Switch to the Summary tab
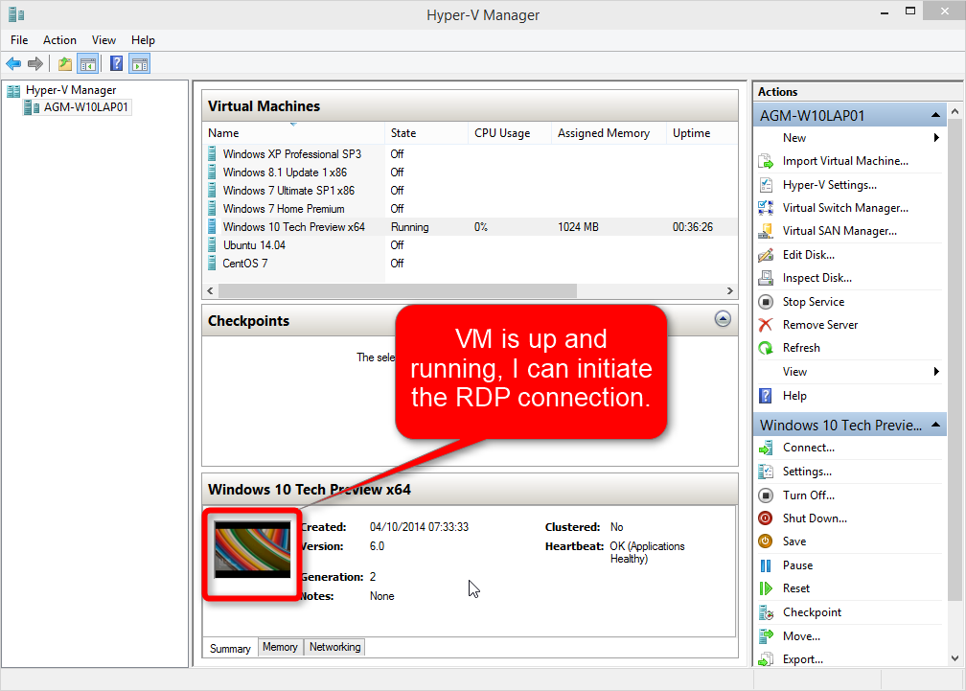Image resolution: width=966 pixels, height=691 pixels. pyautogui.click(x=230, y=649)
